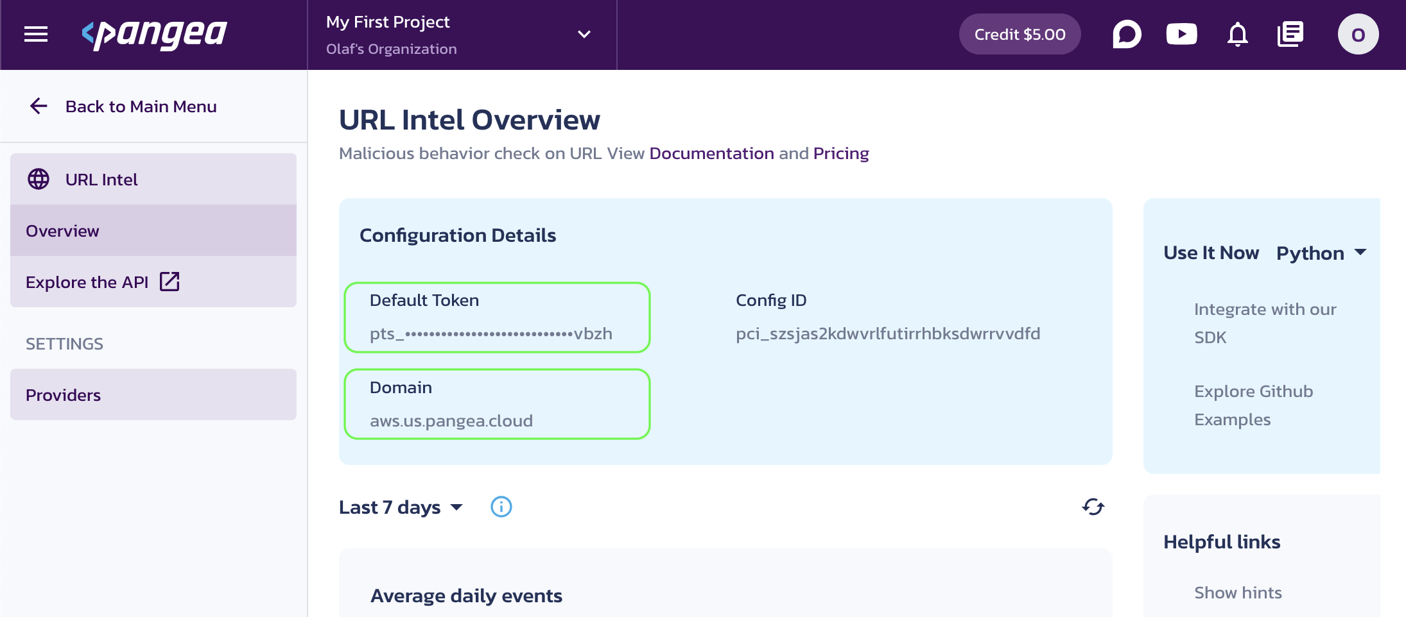Open the Providers settings item

pyautogui.click(x=153, y=394)
